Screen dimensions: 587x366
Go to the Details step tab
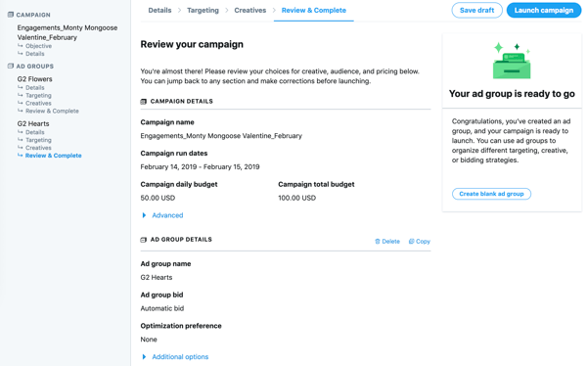click(159, 10)
